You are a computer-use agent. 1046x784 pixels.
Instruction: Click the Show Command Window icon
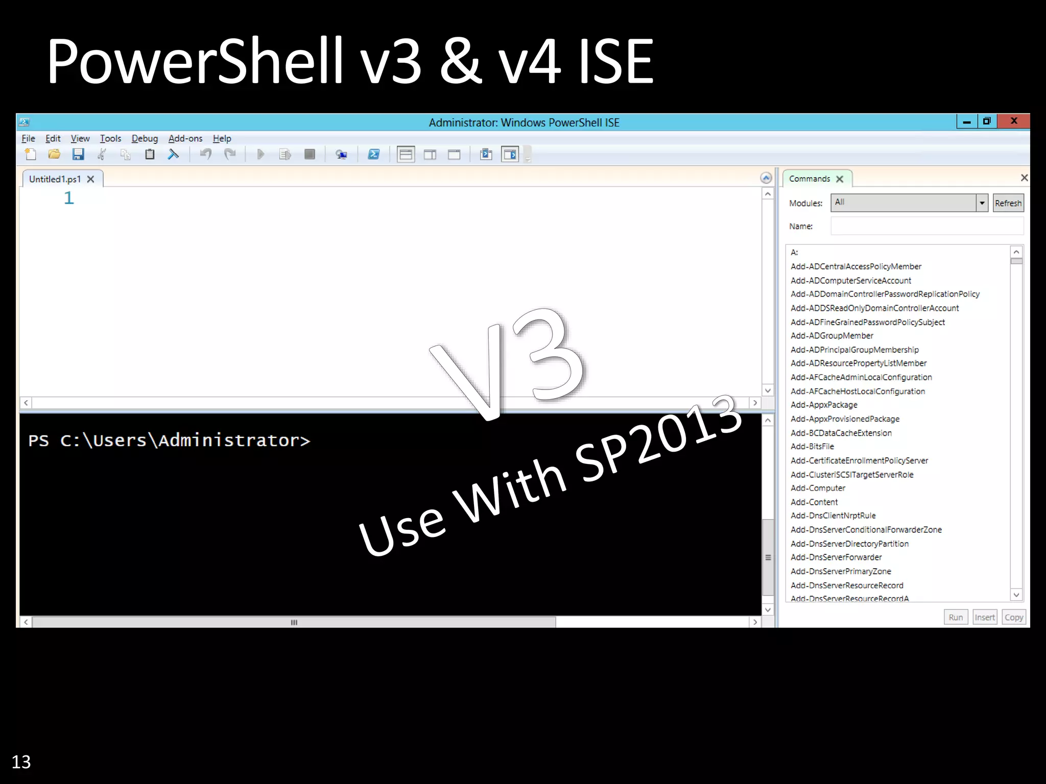pos(486,154)
